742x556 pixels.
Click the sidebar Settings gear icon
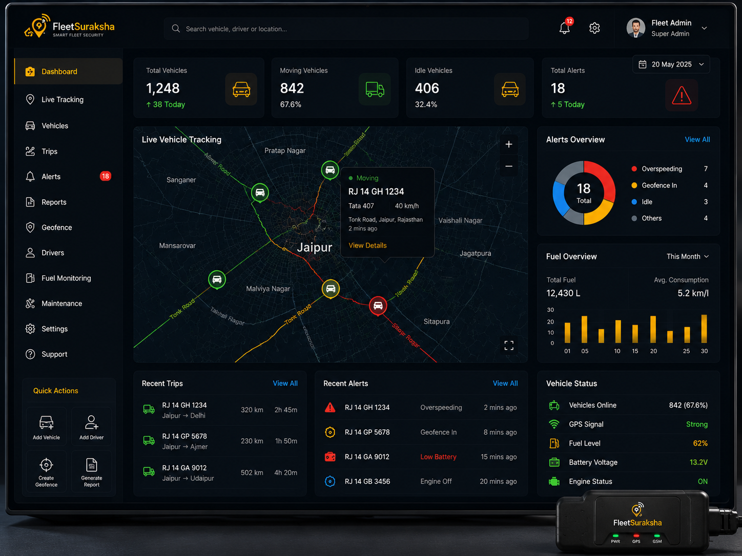30,329
